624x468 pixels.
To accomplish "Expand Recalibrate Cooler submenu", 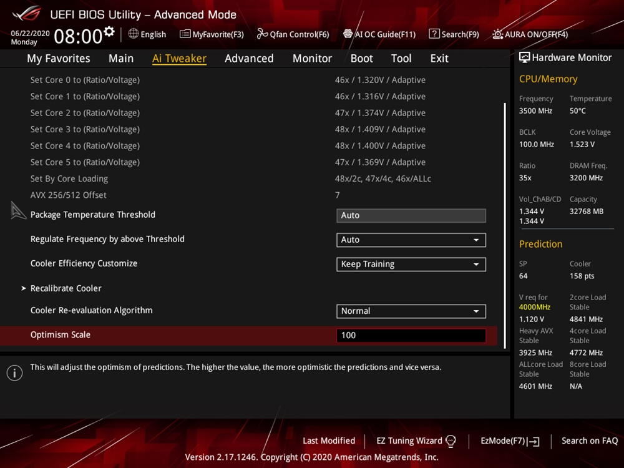I will tap(66, 288).
